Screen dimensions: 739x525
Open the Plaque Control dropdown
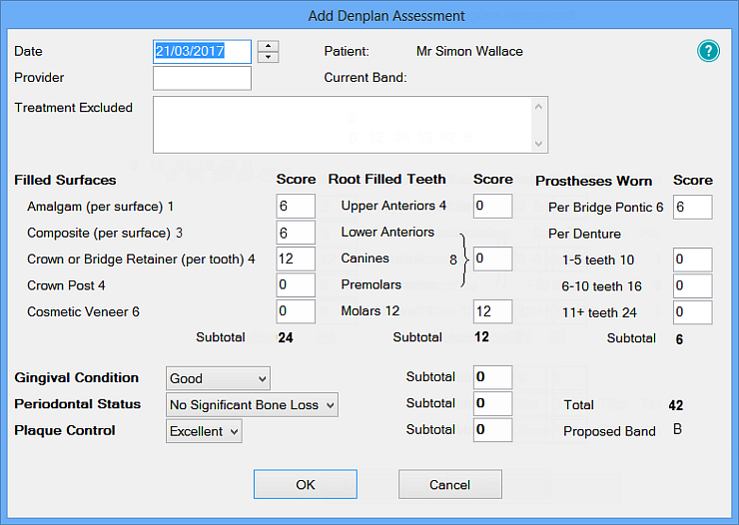204,430
